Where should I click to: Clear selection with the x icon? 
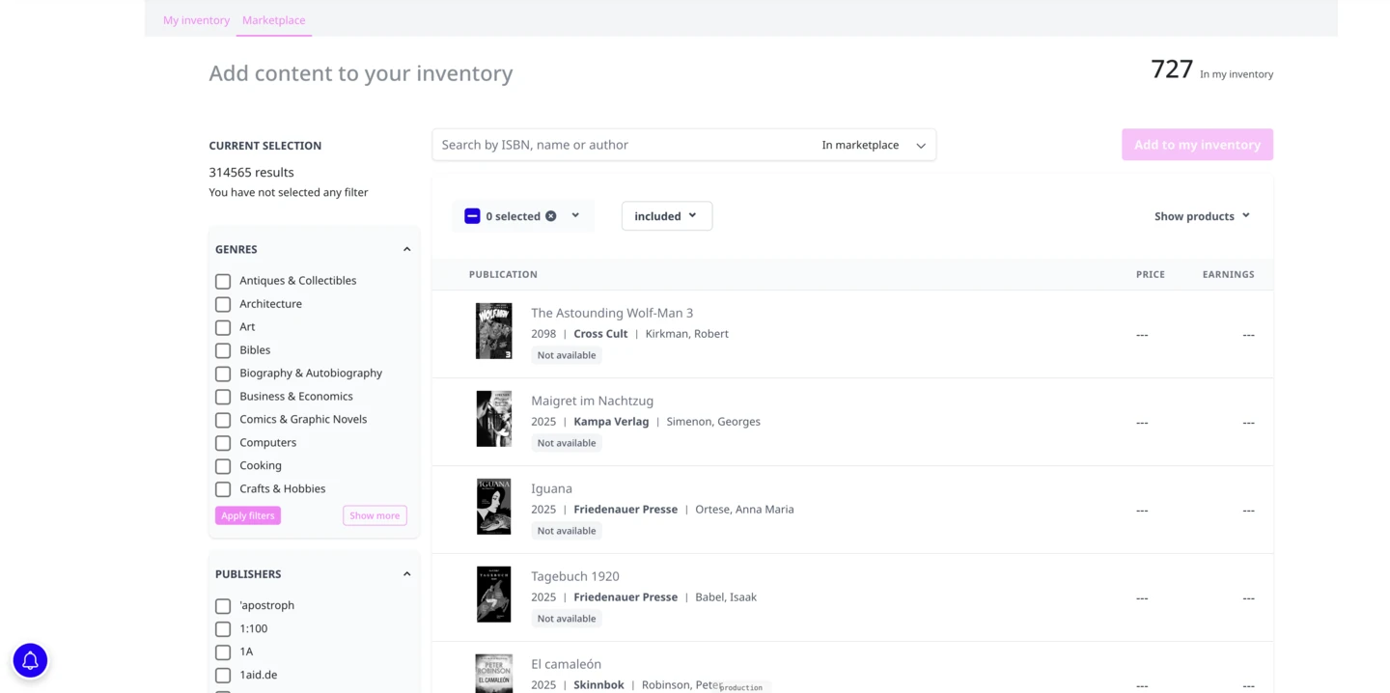[551, 216]
